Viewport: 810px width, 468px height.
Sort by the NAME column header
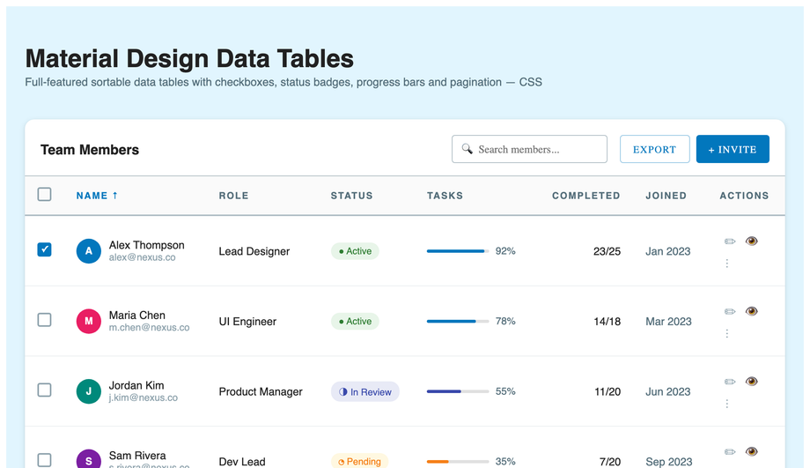[x=97, y=196]
